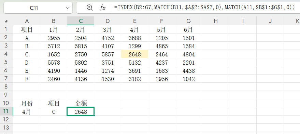300x134 pixels.
Task: Select column A header
Action: click(27, 21)
